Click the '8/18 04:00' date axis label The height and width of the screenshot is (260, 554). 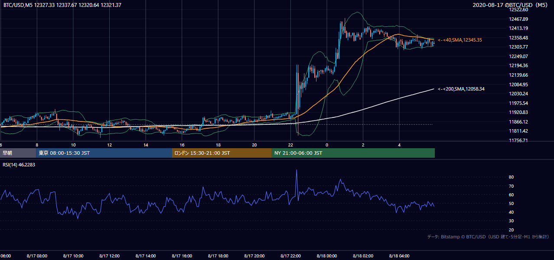[x=399, y=256]
